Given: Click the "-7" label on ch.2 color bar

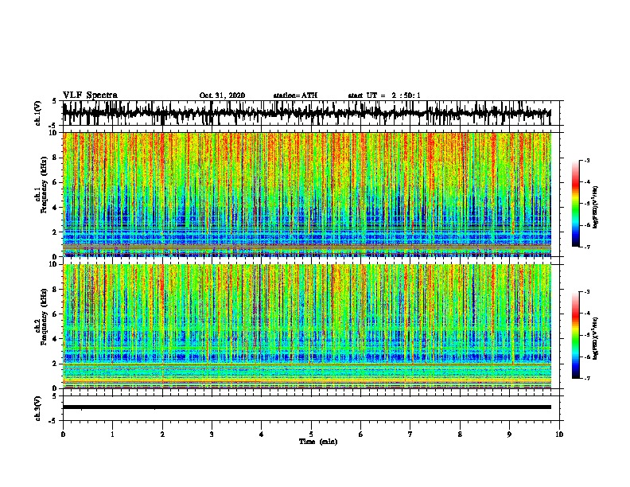Looking at the screenshot, I should pos(587,378).
